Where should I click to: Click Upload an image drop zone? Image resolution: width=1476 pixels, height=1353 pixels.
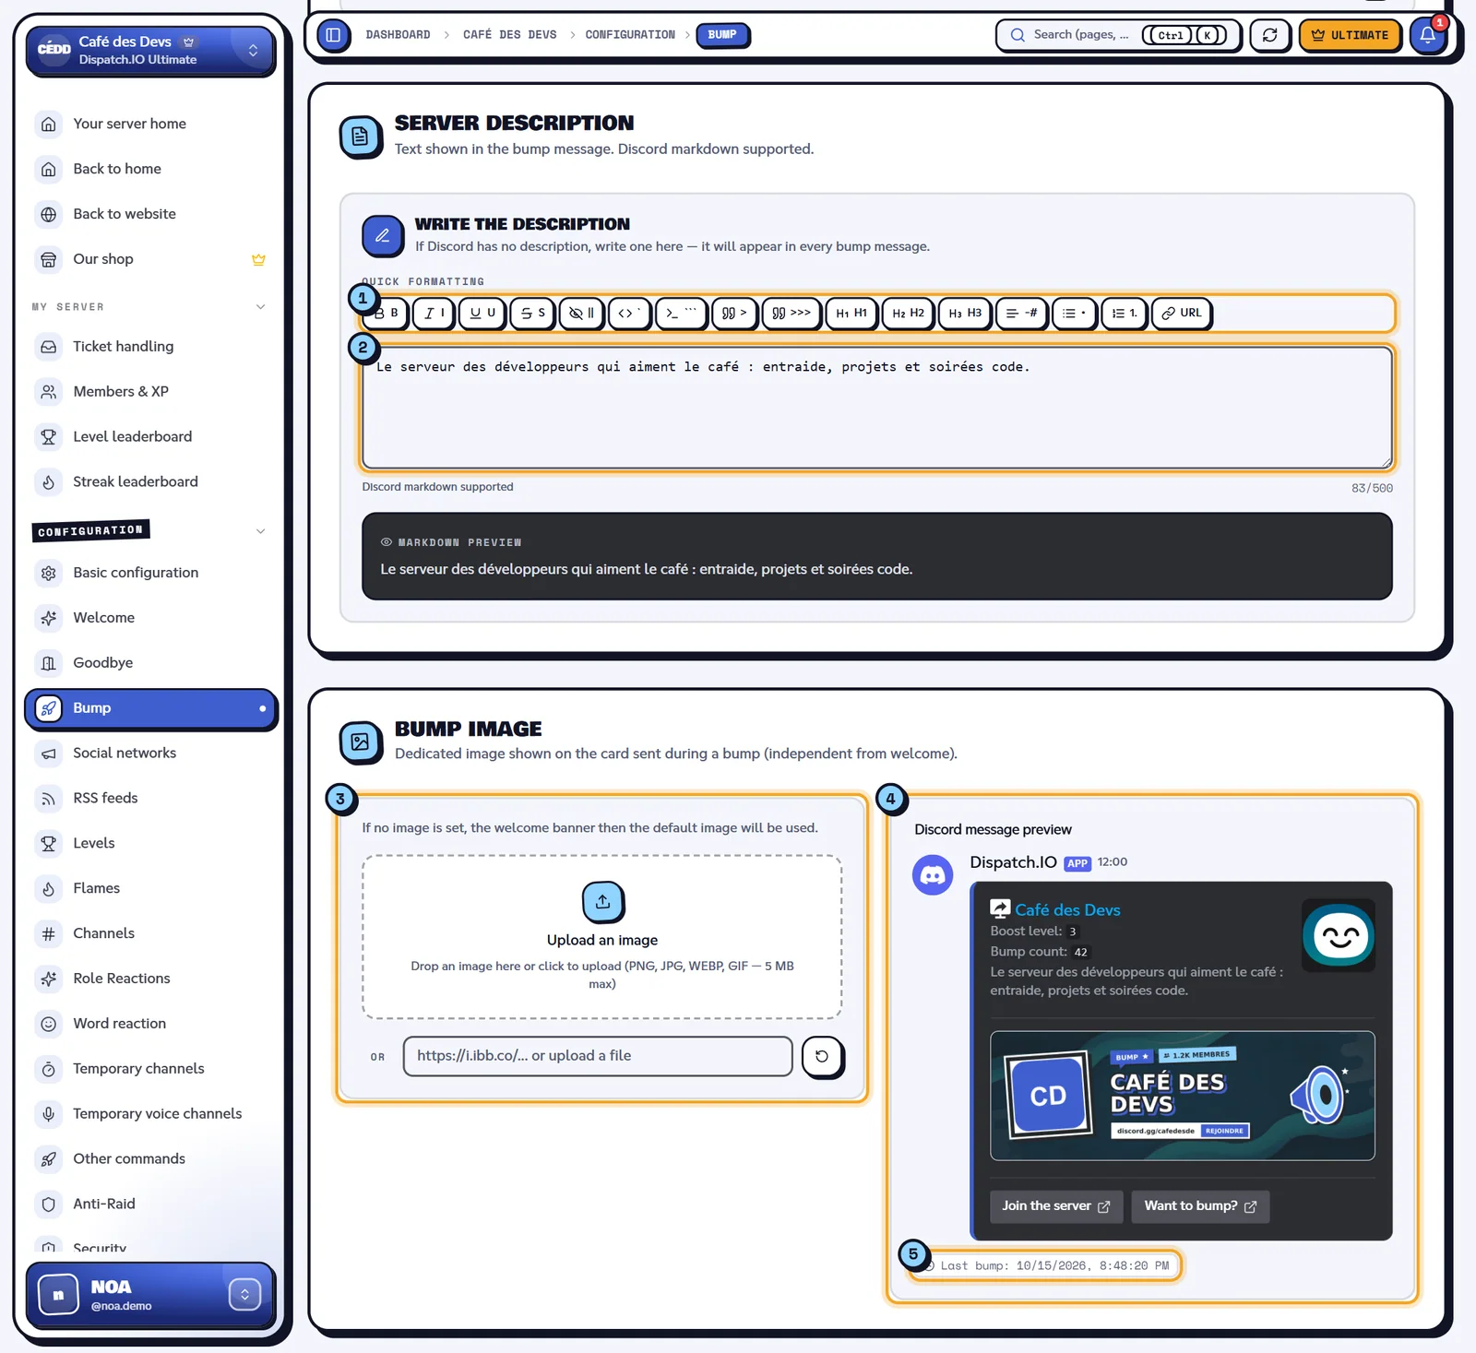[x=602, y=937]
